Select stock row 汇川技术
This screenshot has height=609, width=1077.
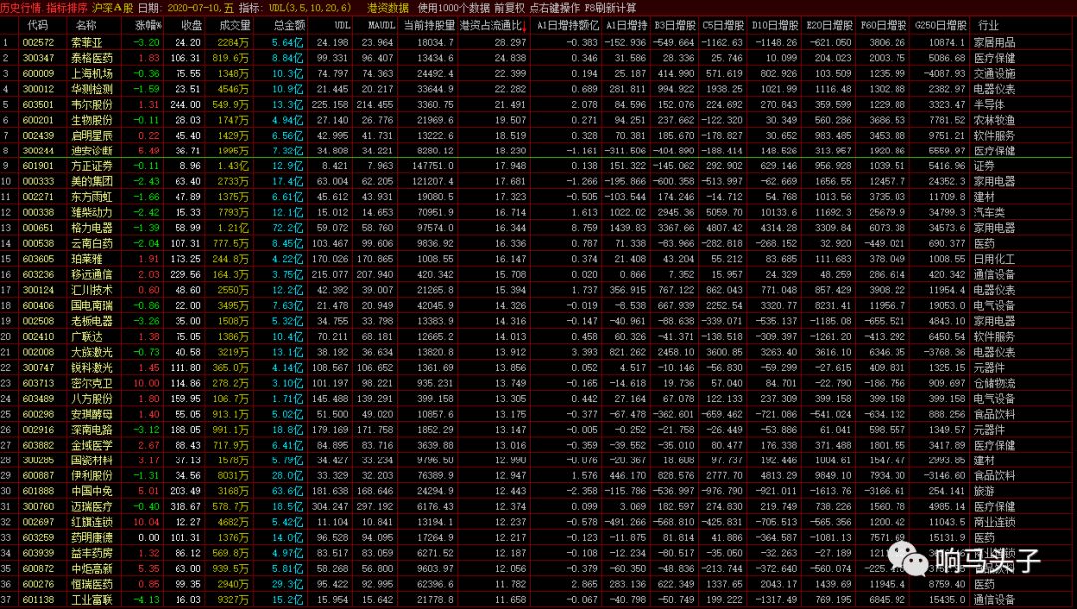[536, 290]
